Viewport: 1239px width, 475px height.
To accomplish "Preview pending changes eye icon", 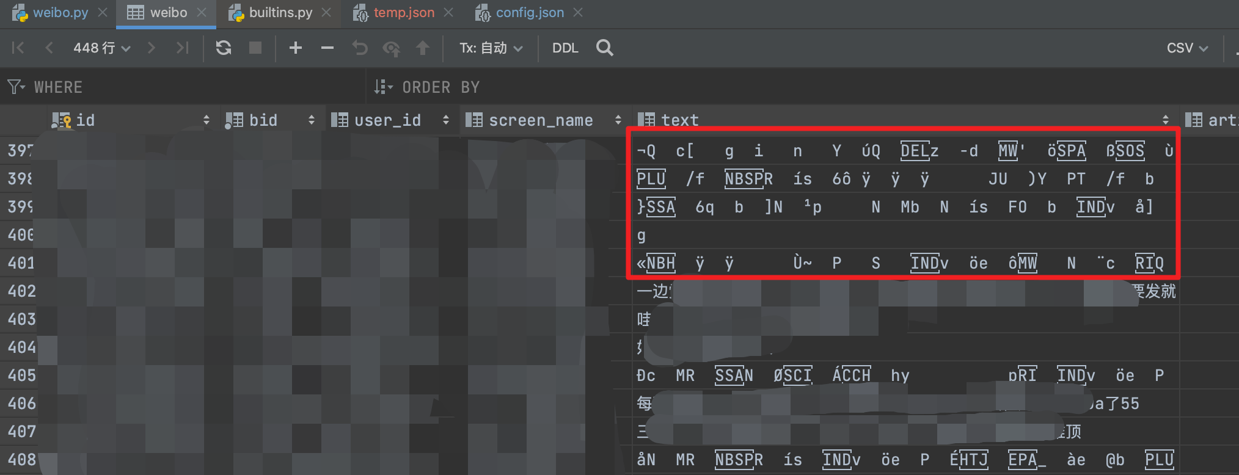I will pos(391,48).
